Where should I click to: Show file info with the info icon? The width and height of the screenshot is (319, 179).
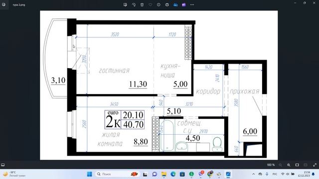coord(159,4)
